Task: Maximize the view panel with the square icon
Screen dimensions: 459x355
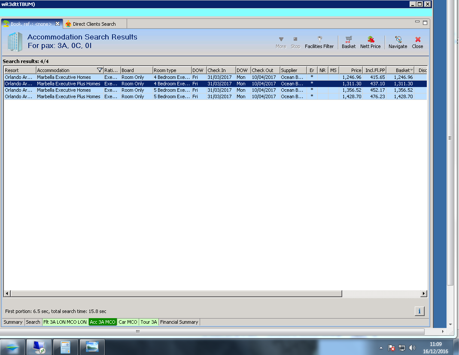Action: coord(425,22)
